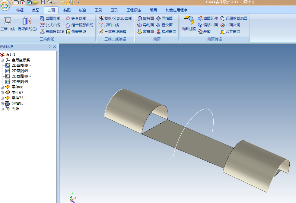This screenshot has width=296, height=203.
Task: Click the 三维曲线 3D curve tool
Action: [x=7, y=24]
